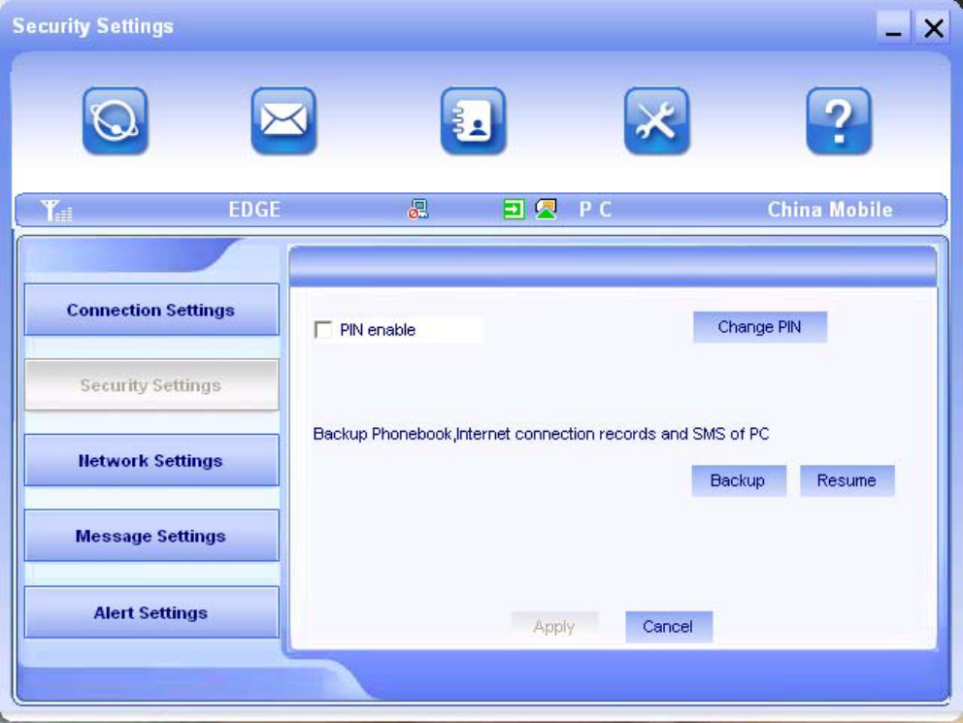Click the China Mobile operator label
The image size is (963, 723).
(x=830, y=210)
